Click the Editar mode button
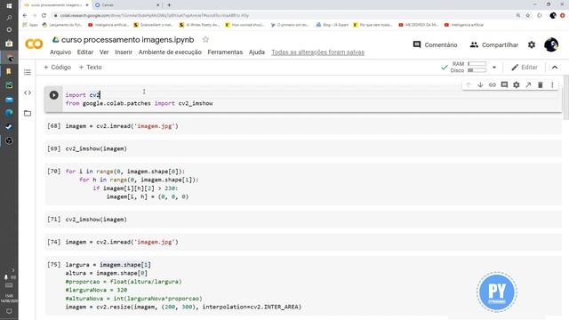 tap(525, 68)
